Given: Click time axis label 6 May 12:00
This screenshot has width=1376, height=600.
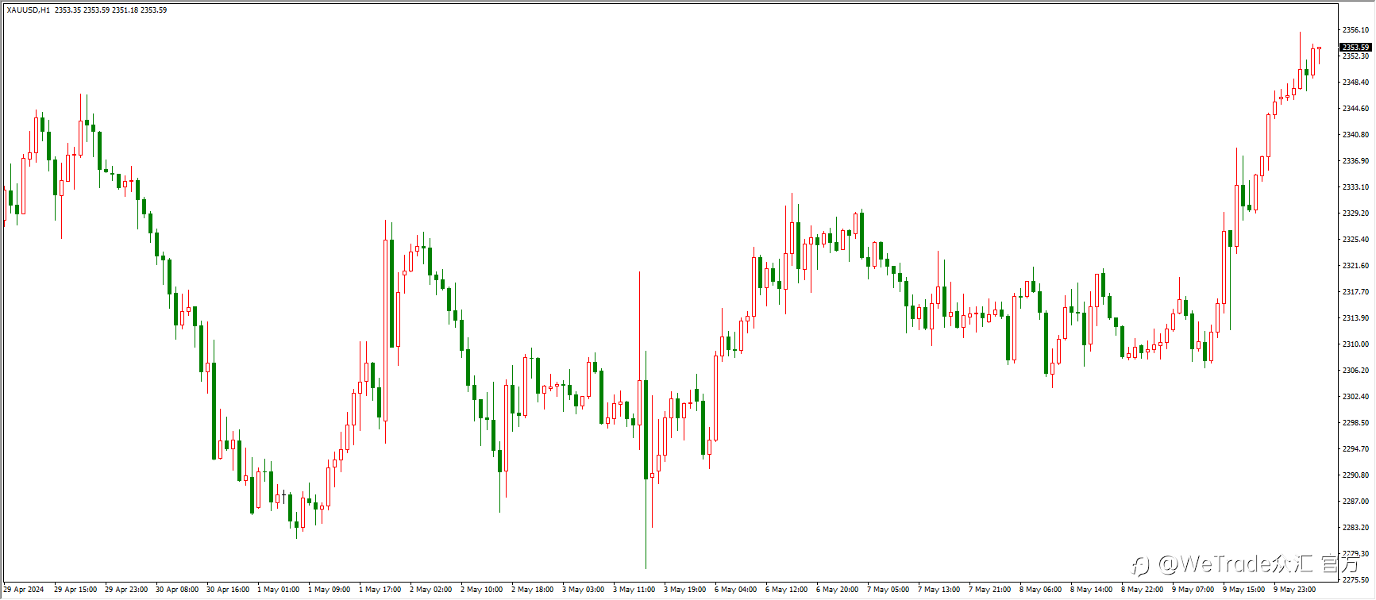Looking at the screenshot, I should click(787, 590).
